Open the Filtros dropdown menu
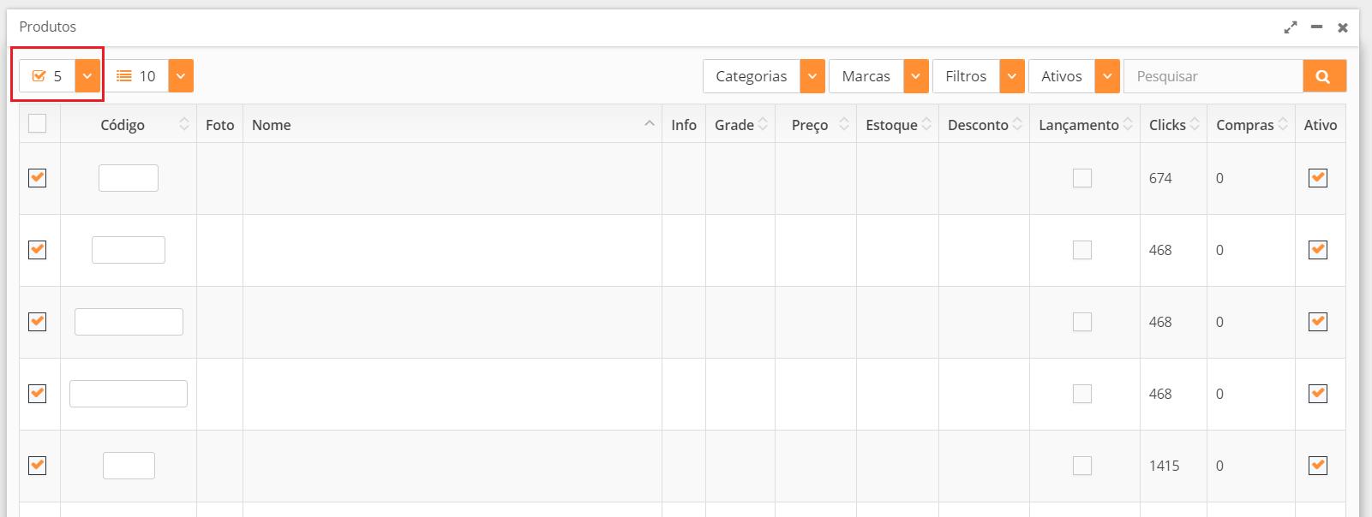The image size is (1372, 517). click(1012, 76)
